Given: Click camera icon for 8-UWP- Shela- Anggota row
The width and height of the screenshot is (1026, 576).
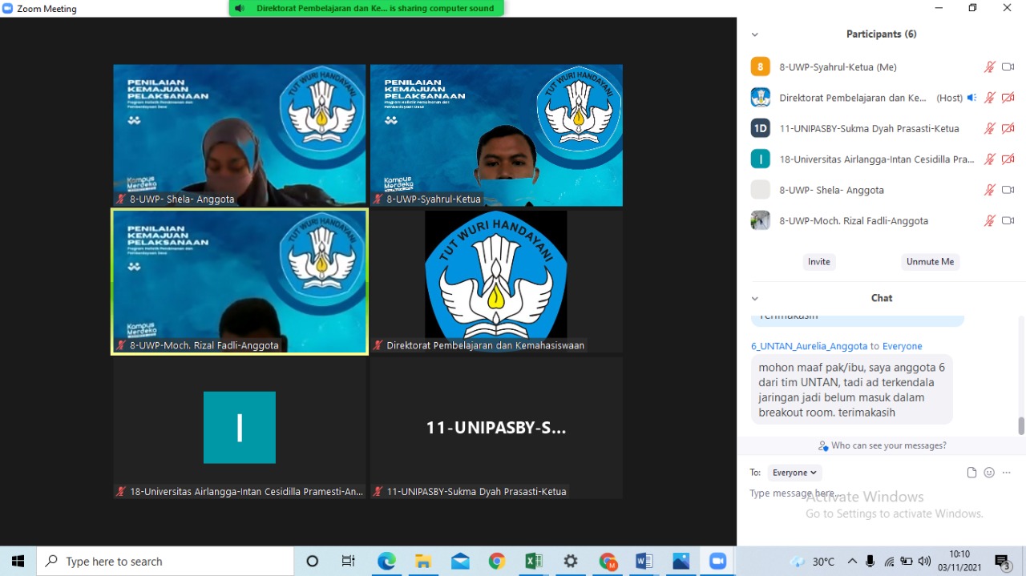Looking at the screenshot, I should coord(1008,190).
